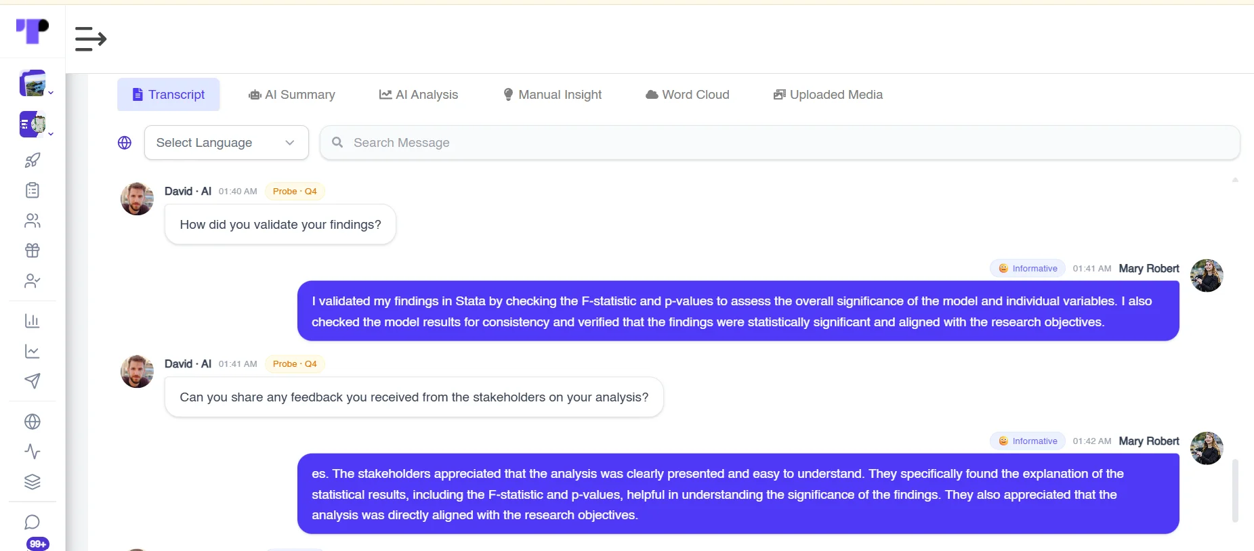
Task: Open the Manual Insight tab
Action: pyautogui.click(x=552, y=95)
